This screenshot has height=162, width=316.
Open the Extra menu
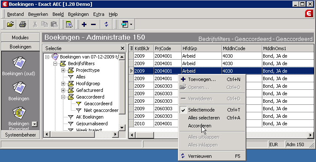click(x=99, y=14)
